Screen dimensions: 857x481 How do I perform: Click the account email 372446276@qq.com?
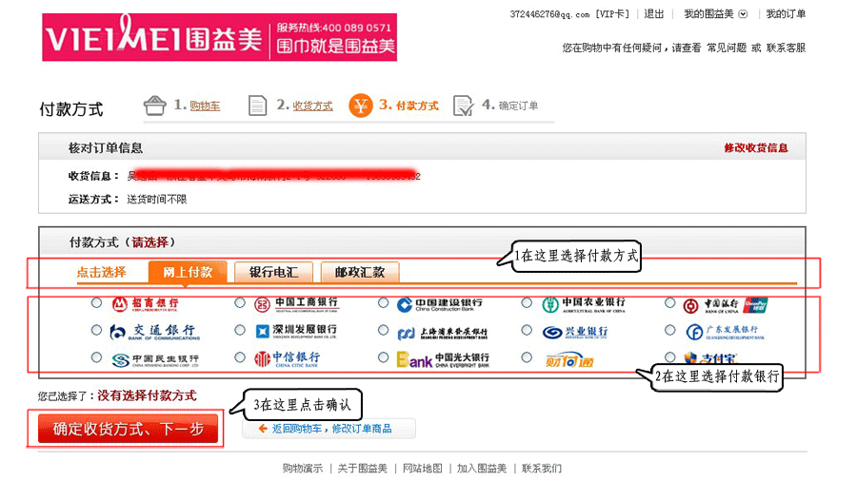coord(549,14)
